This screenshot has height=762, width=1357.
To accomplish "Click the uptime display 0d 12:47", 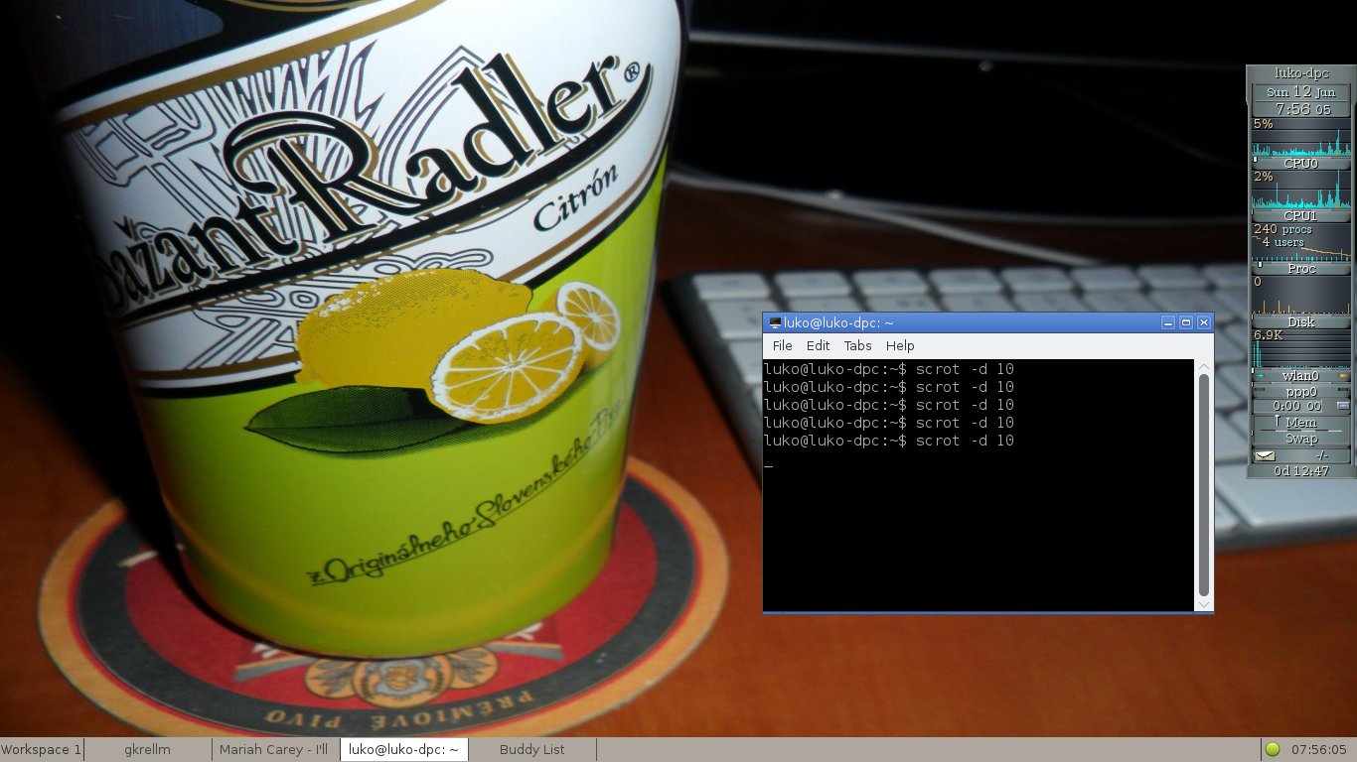I will tap(1301, 471).
